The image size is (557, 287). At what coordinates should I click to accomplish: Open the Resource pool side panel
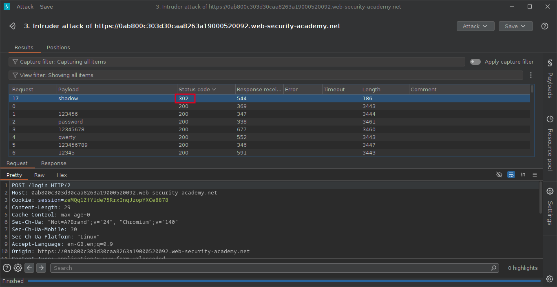(550, 143)
